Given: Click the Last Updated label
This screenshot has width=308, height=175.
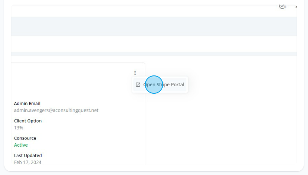Looking at the screenshot, I should [28, 155].
